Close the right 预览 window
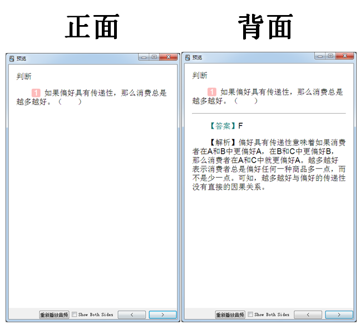Screen dimensions: 360x325 345,56
